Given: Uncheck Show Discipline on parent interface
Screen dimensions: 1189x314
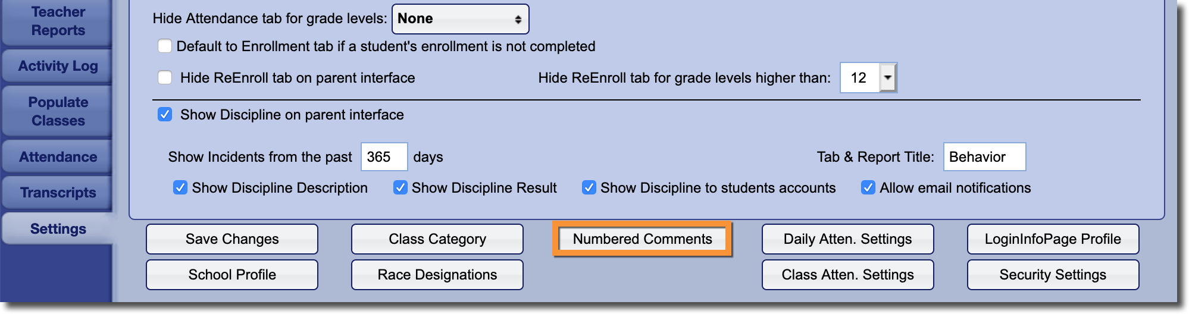Looking at the screenshot, I should click(165, 115).
